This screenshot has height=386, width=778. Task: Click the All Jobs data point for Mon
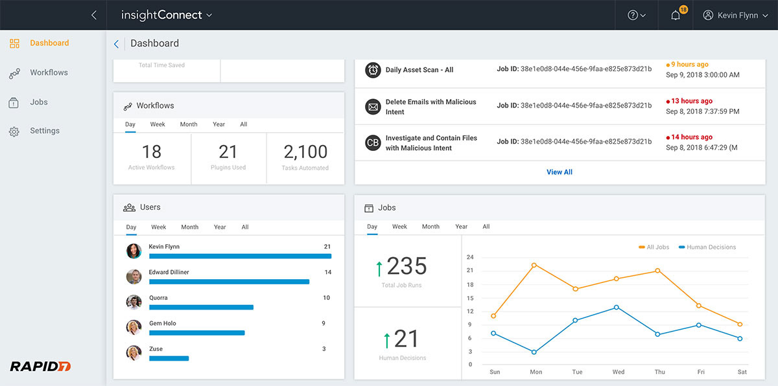tap(534, 265)
